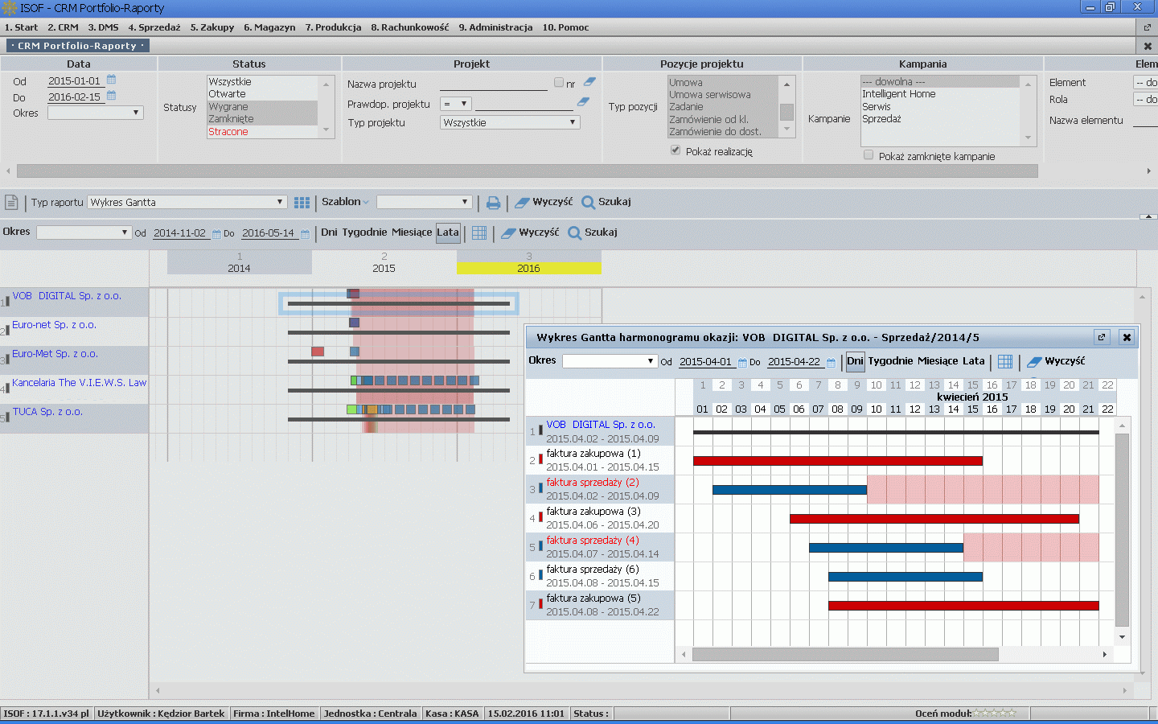Click eraser icon beside Nazwa projektu field
Image resolution: width=1158 pixels, height=724 pixels.
[589, 82]
